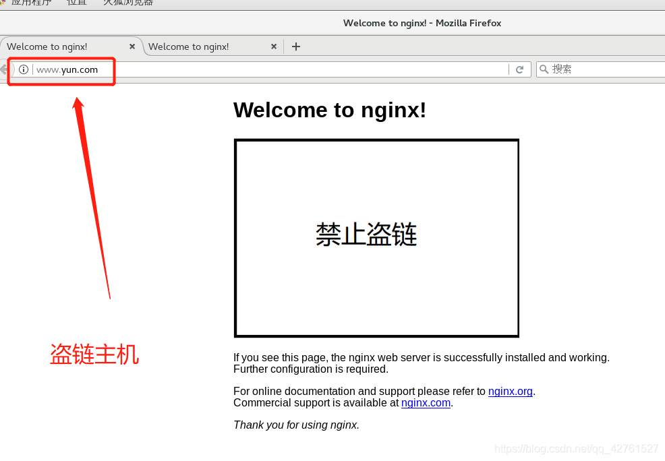Click the site information icon in address bar

pos(24,69)
